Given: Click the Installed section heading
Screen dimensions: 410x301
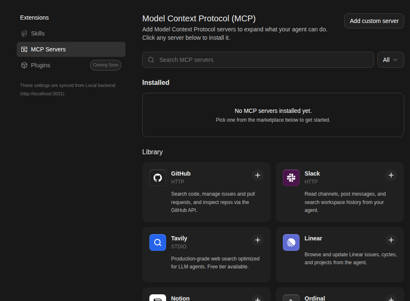Looking at the screenshot, I should [156, 83].
